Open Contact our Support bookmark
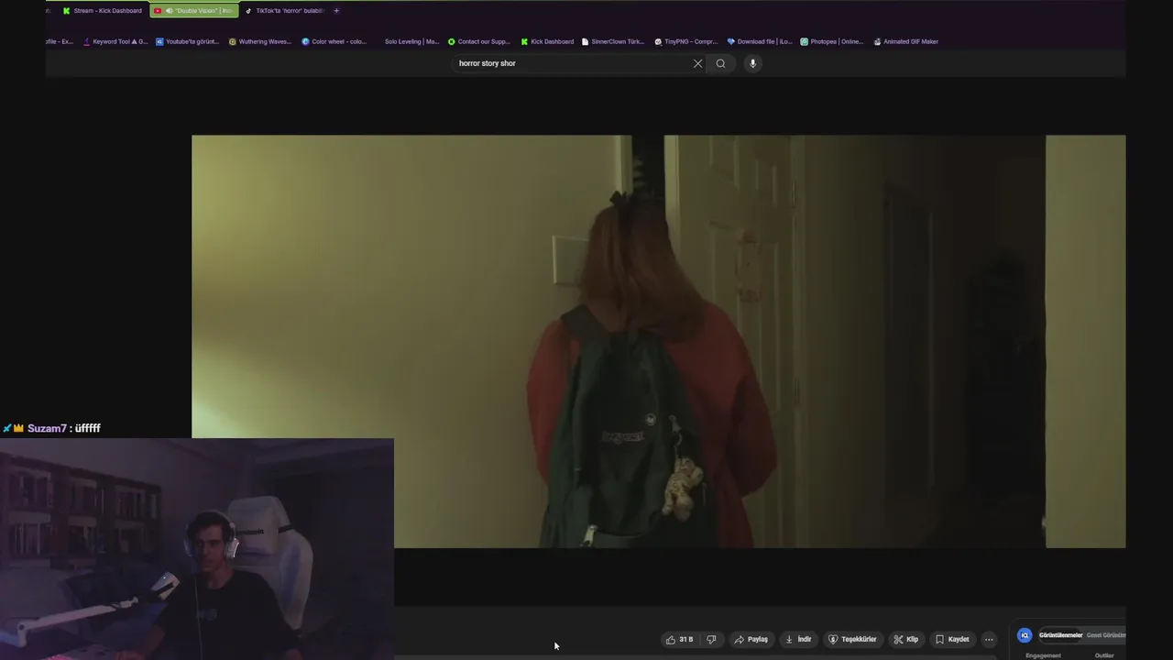The height and width of the screenshot is (660, 1173). (x=479, y=41)
